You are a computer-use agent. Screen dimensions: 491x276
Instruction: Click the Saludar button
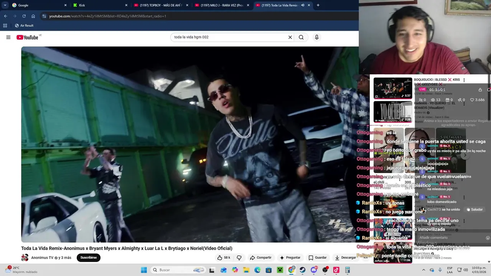[x=475, y=210]
